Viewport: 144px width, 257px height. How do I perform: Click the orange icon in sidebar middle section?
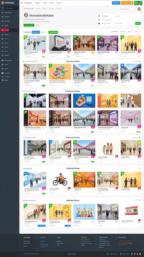click(x=2, y=60)
